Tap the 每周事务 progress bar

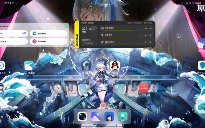[128, 37]
